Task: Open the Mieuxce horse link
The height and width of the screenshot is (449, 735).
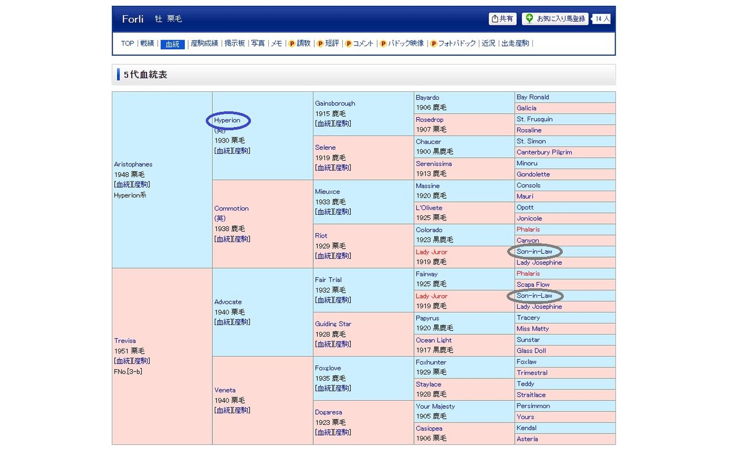Action: pos(327,192)
